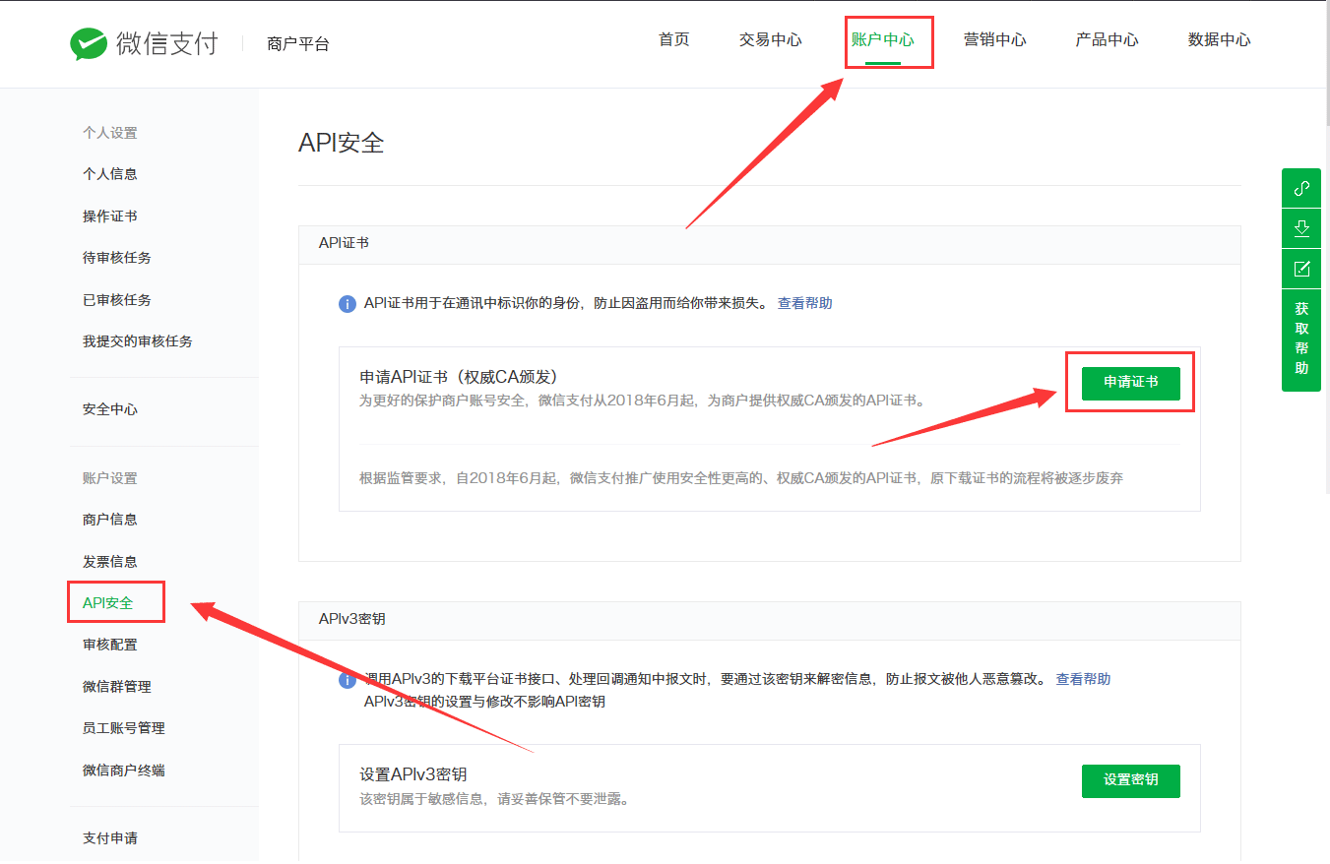This screenshot has width=1330, height=864.
Task: Open 支付申请 in the sidebar
Action: click(110, 838)
